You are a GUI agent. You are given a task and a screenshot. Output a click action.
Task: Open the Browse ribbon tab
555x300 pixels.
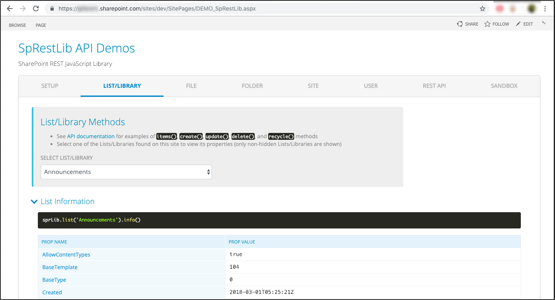pyautogui.click(x=17, y=25)
